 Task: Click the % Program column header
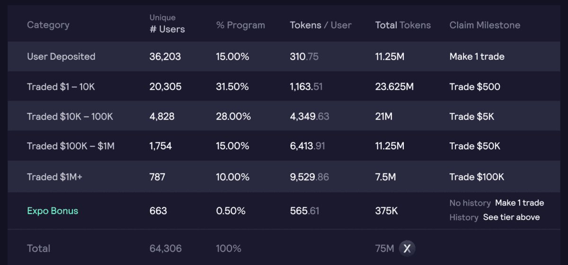pyautogui.click(x=240, y=25)
